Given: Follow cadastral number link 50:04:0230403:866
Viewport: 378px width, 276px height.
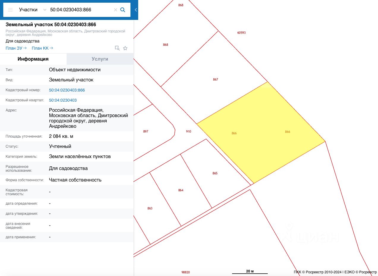Looking at the screenshot, I should point(67,90).
